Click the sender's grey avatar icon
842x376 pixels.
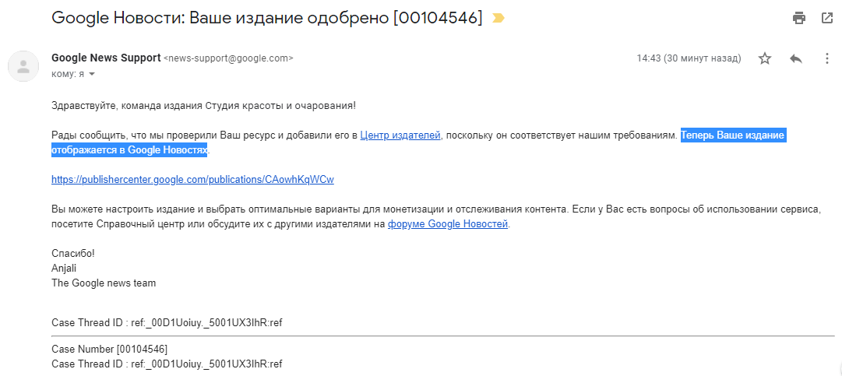pyautogui.click(x=23, y=65)
